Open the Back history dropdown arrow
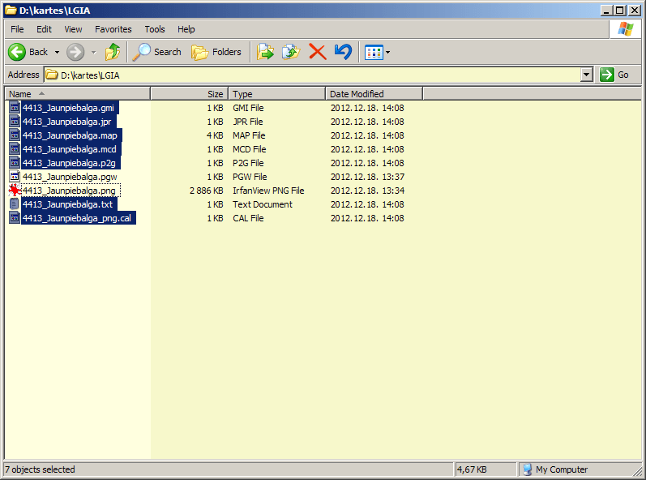 tap(57, 53)
